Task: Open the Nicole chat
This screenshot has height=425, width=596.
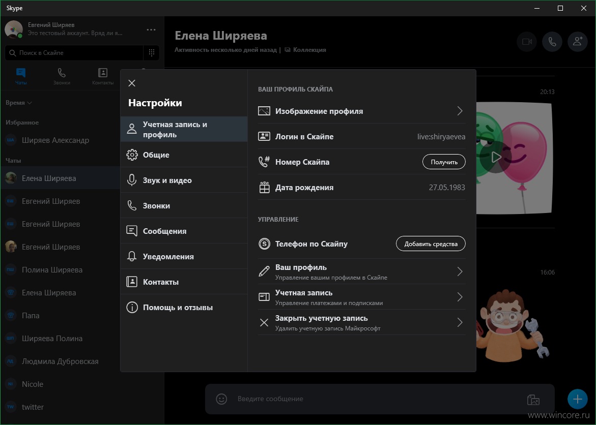Action: click(x=82, y=384)
